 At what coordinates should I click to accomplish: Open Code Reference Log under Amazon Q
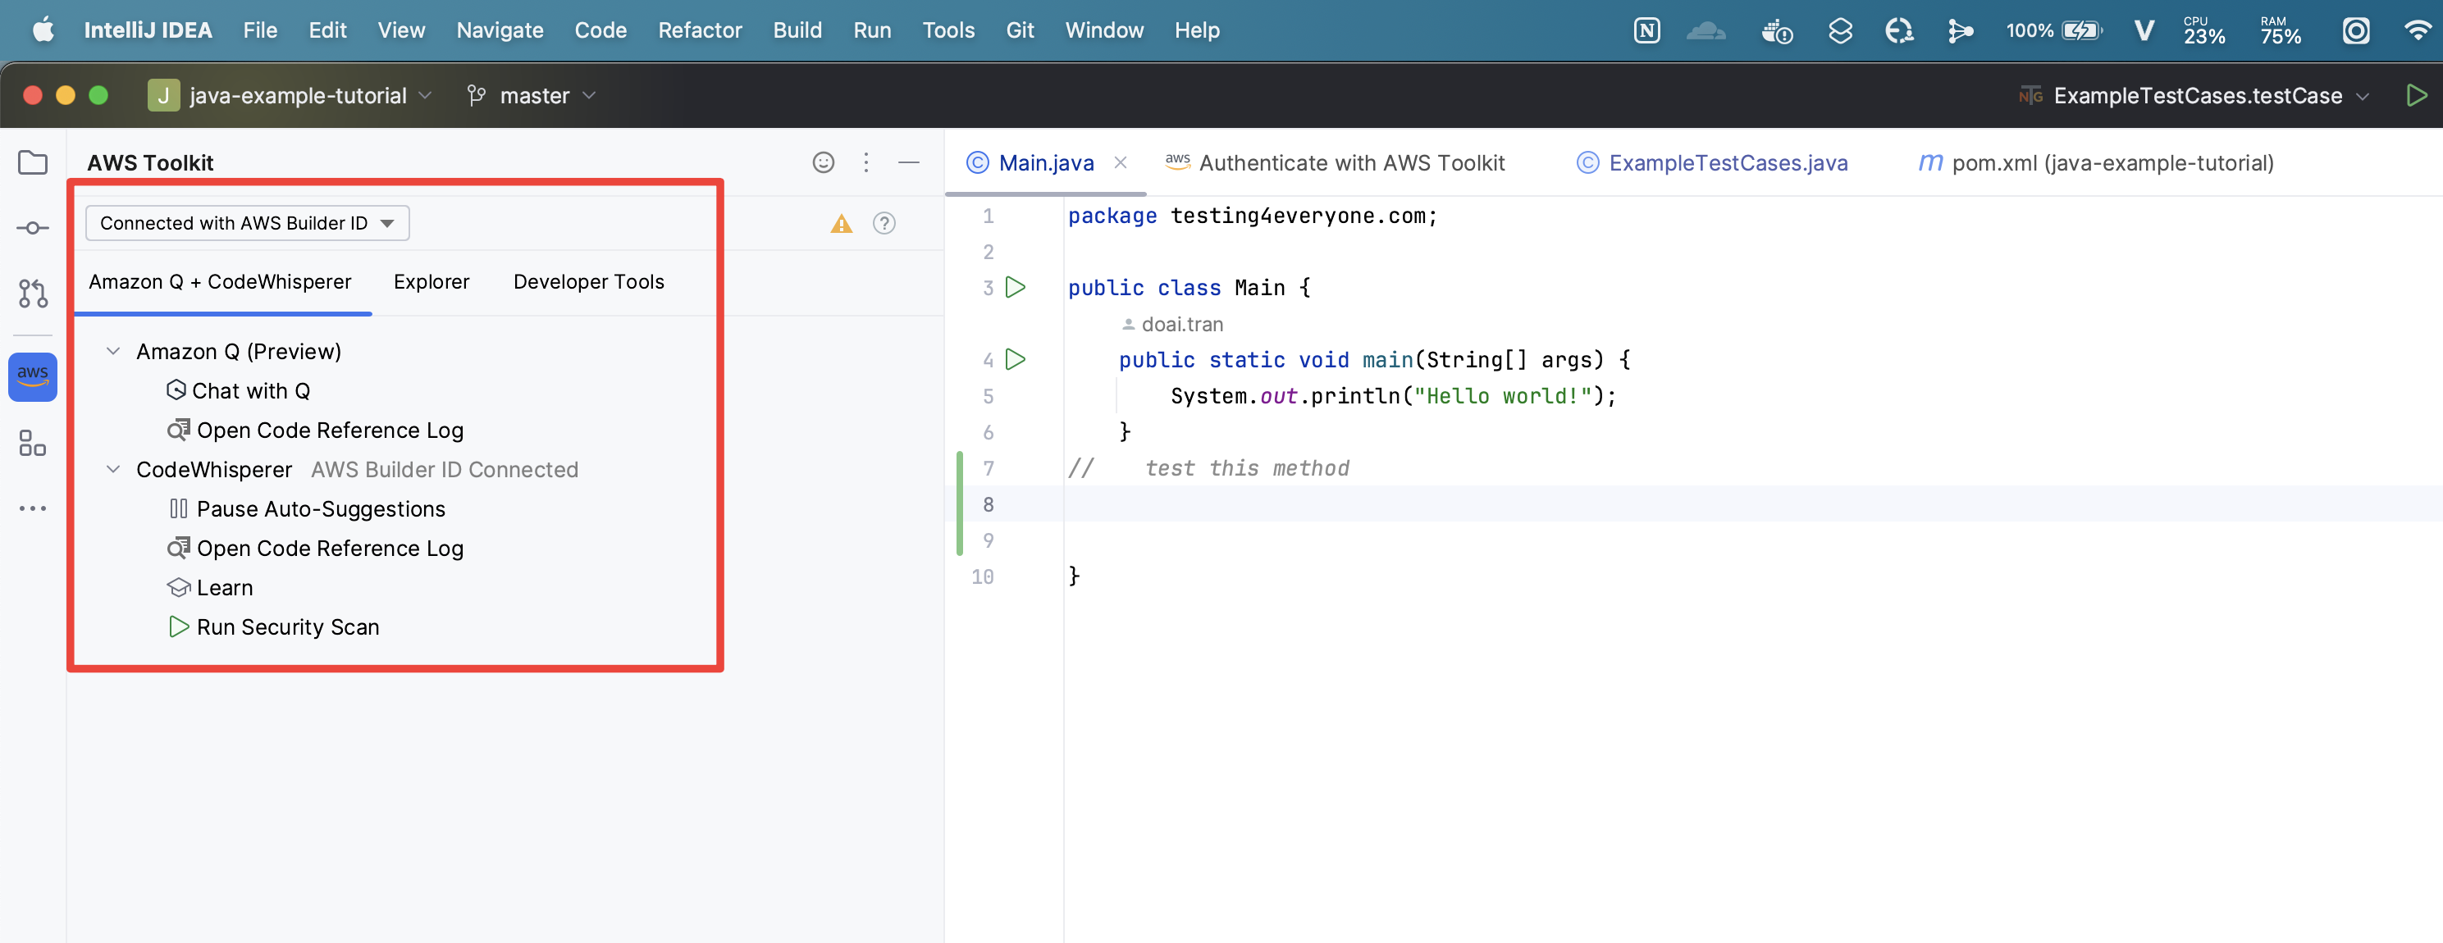(316, 430)
